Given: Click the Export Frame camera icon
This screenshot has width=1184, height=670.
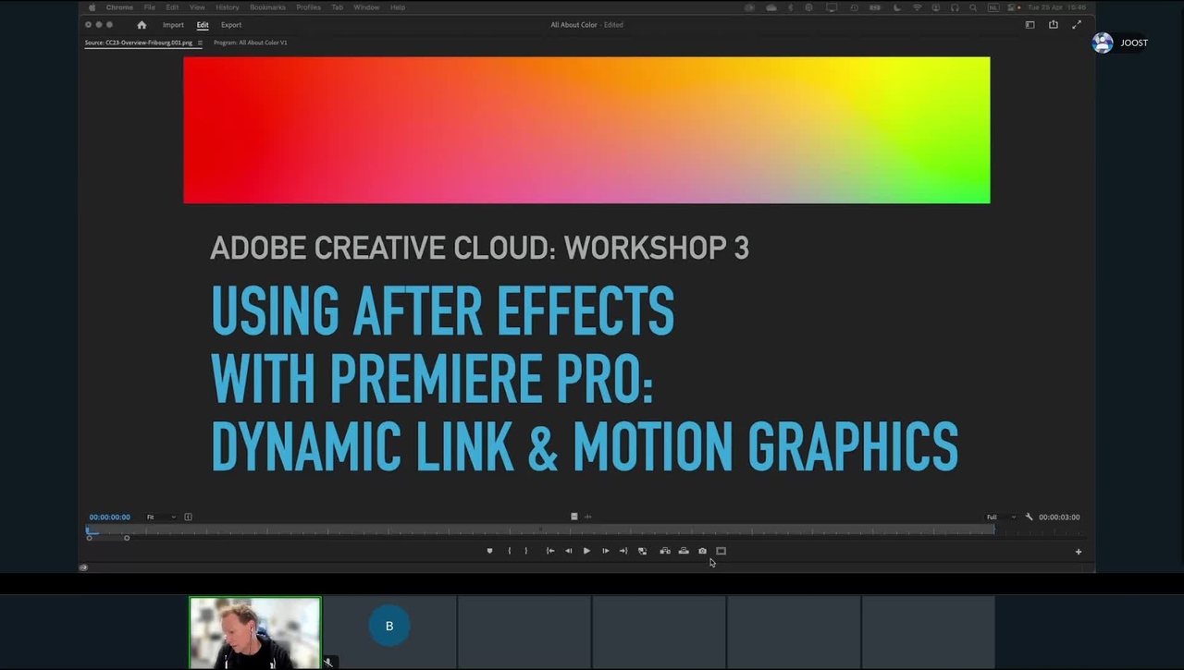Looking at the screenshot, I should [702, 551].
